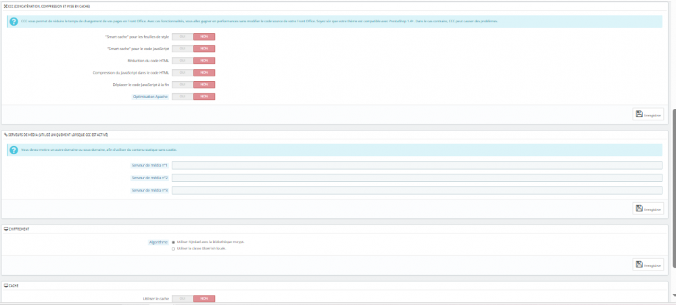
Task: Select Utiliser la classe Blowfish locale
Action: click(x=173, y=249)
